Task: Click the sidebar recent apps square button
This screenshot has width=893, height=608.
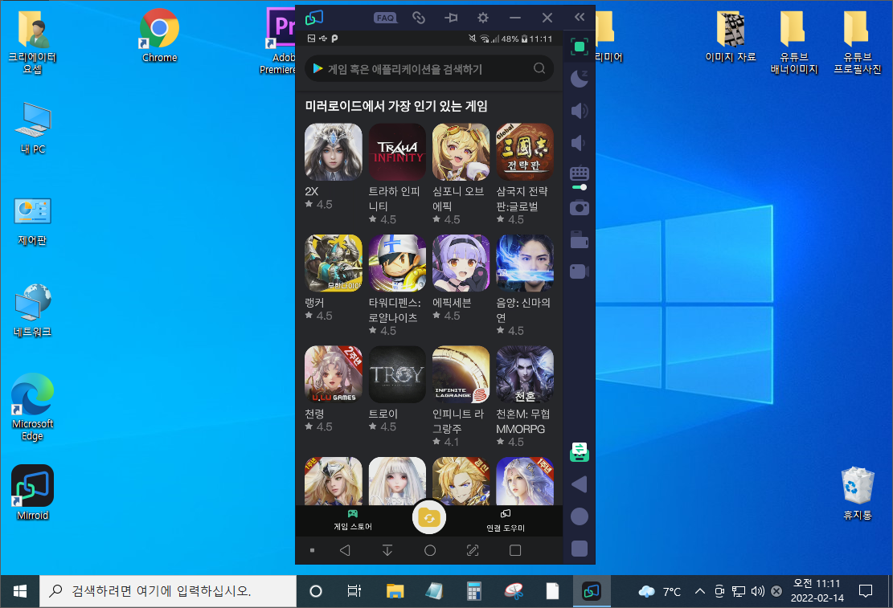Action: coord(580,549)
